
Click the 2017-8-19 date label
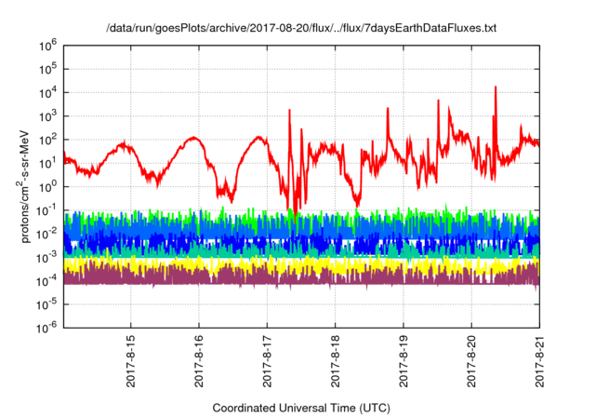[x=403, y=361]
